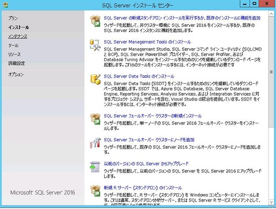Click the upgrade from previous version icon
The width and height of the screenshot is (276, 209).
tap(95, 167)
